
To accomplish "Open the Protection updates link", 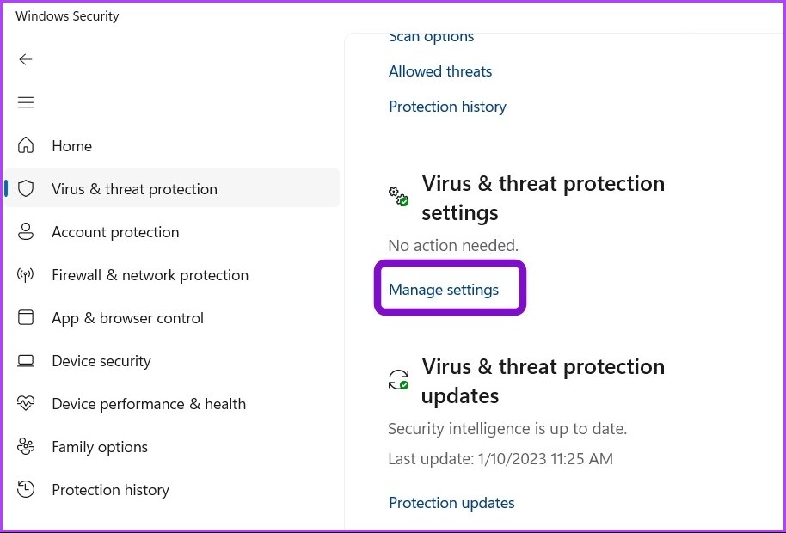I will (451, 503).
